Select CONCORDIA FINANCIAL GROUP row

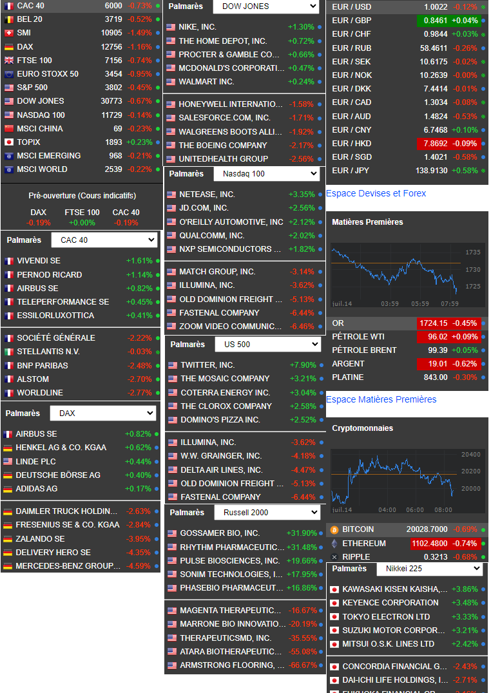pos(407,667)
